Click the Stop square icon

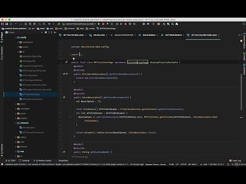point(112,24)
